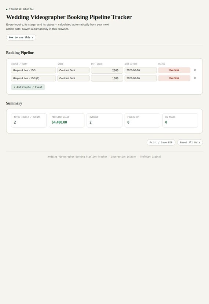Open next action date in the 2800 value row
Viewport: 209px width, 304px height.
coord(140,70)
